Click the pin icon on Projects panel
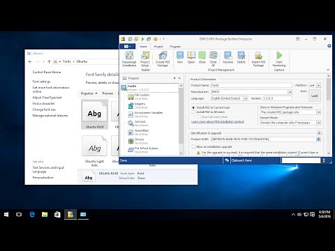335x251 pixels. 174,78
